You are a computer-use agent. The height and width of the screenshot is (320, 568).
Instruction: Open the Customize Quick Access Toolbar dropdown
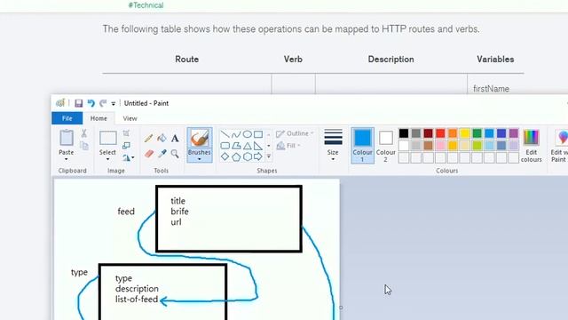tap(114, 104)
